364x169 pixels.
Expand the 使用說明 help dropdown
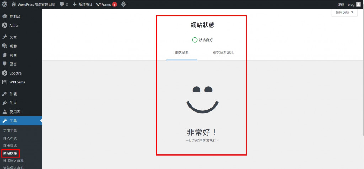click(x=344, y=12)
